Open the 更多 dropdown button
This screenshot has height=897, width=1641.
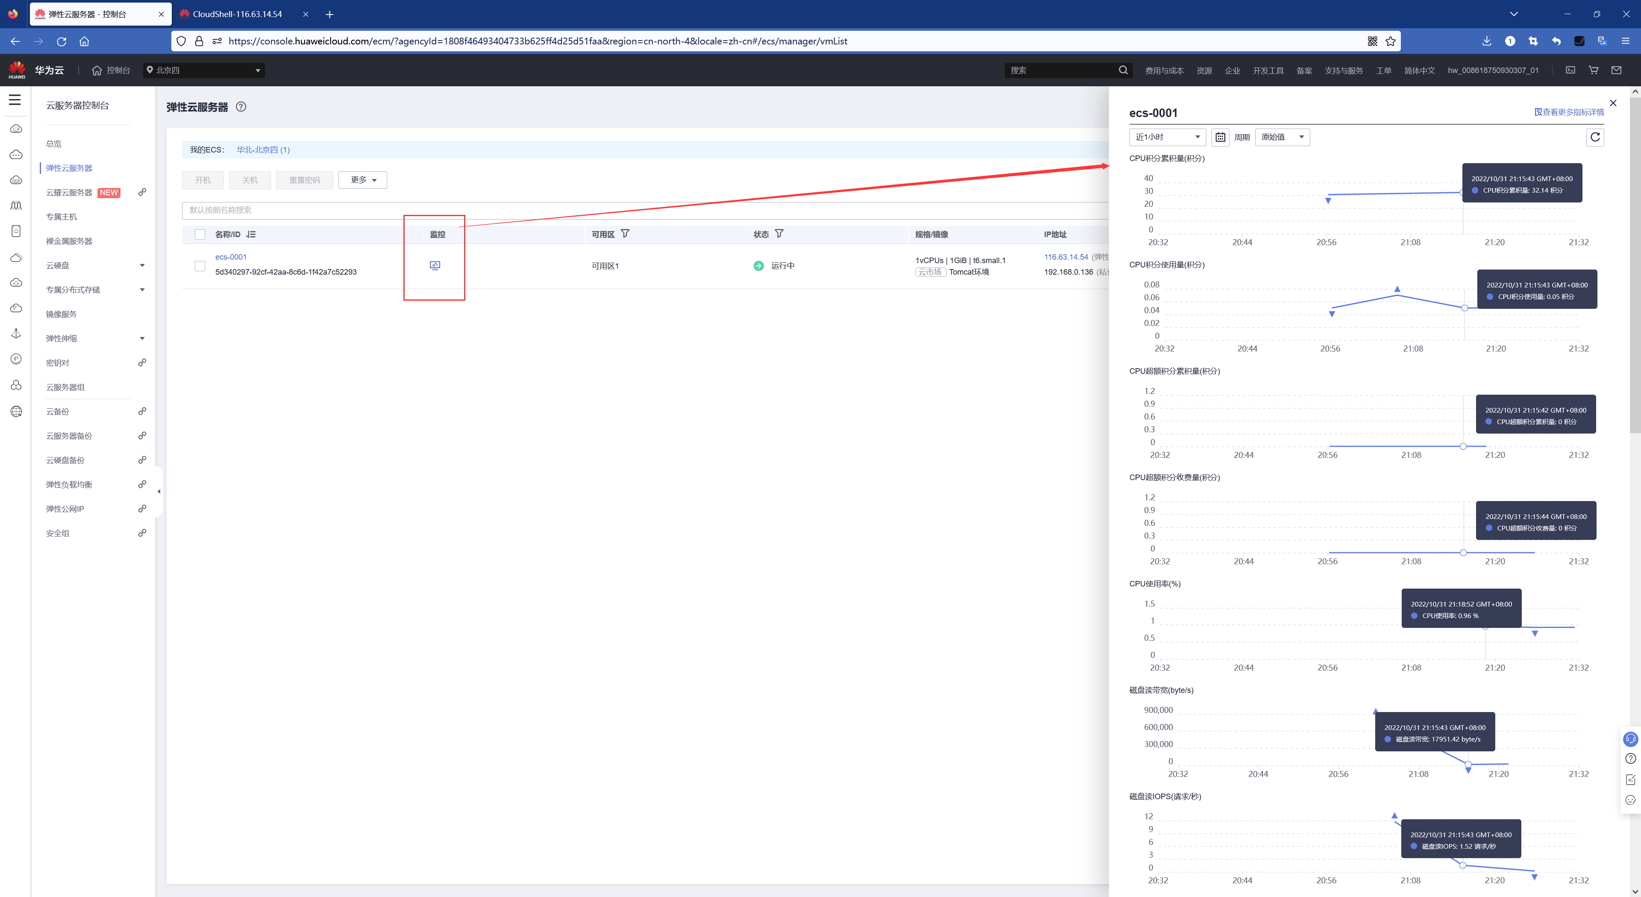pyautogui.click(x=363, y=180)
